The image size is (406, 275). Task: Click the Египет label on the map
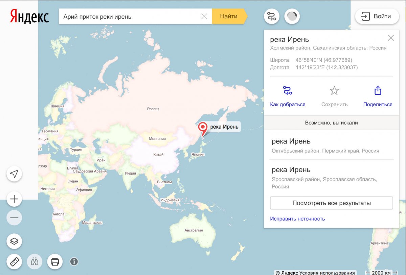73,168
